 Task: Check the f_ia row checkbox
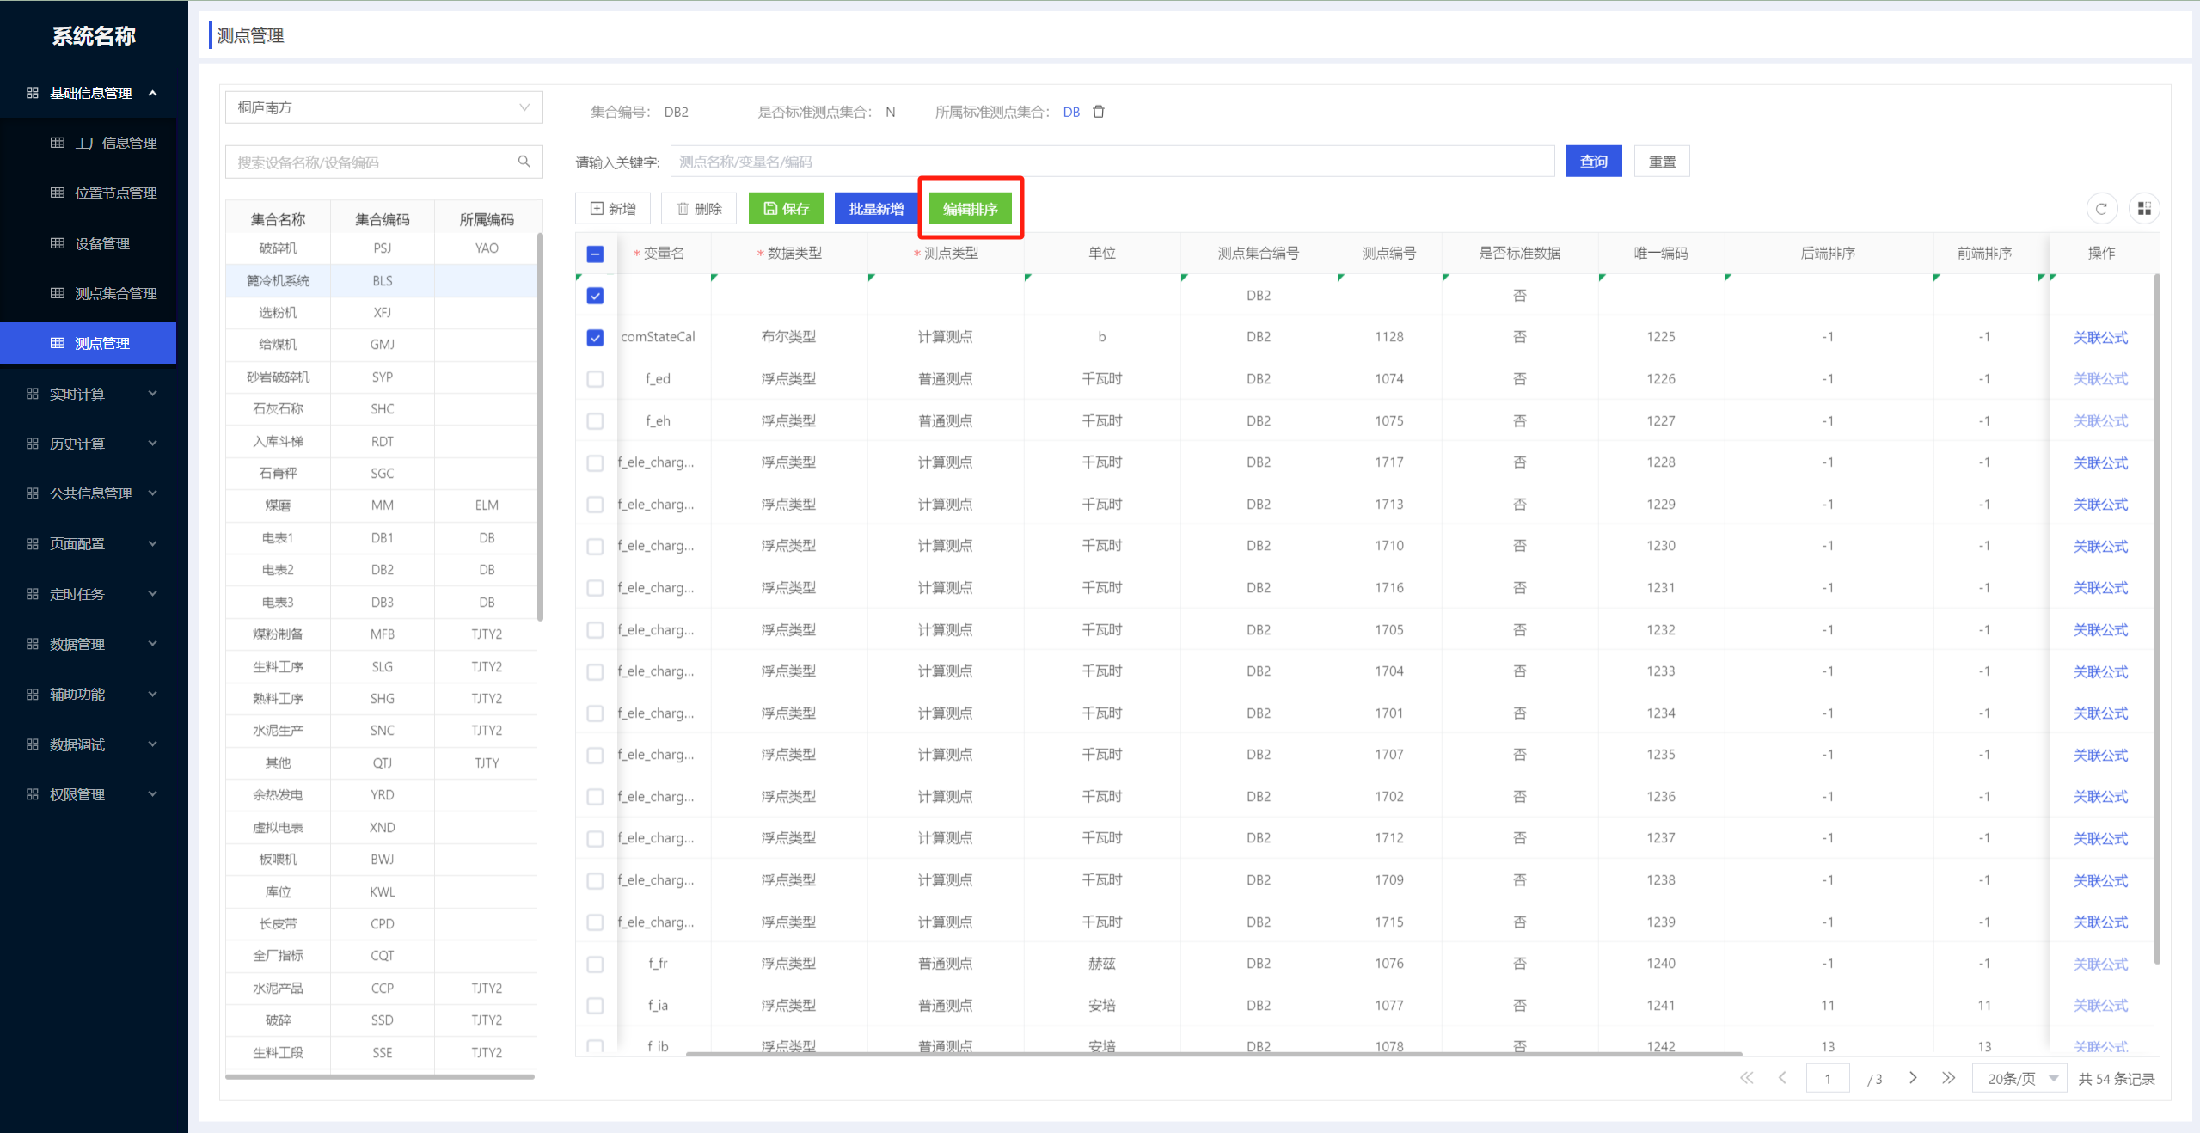pyautogui.click(x=595, y=1006)
